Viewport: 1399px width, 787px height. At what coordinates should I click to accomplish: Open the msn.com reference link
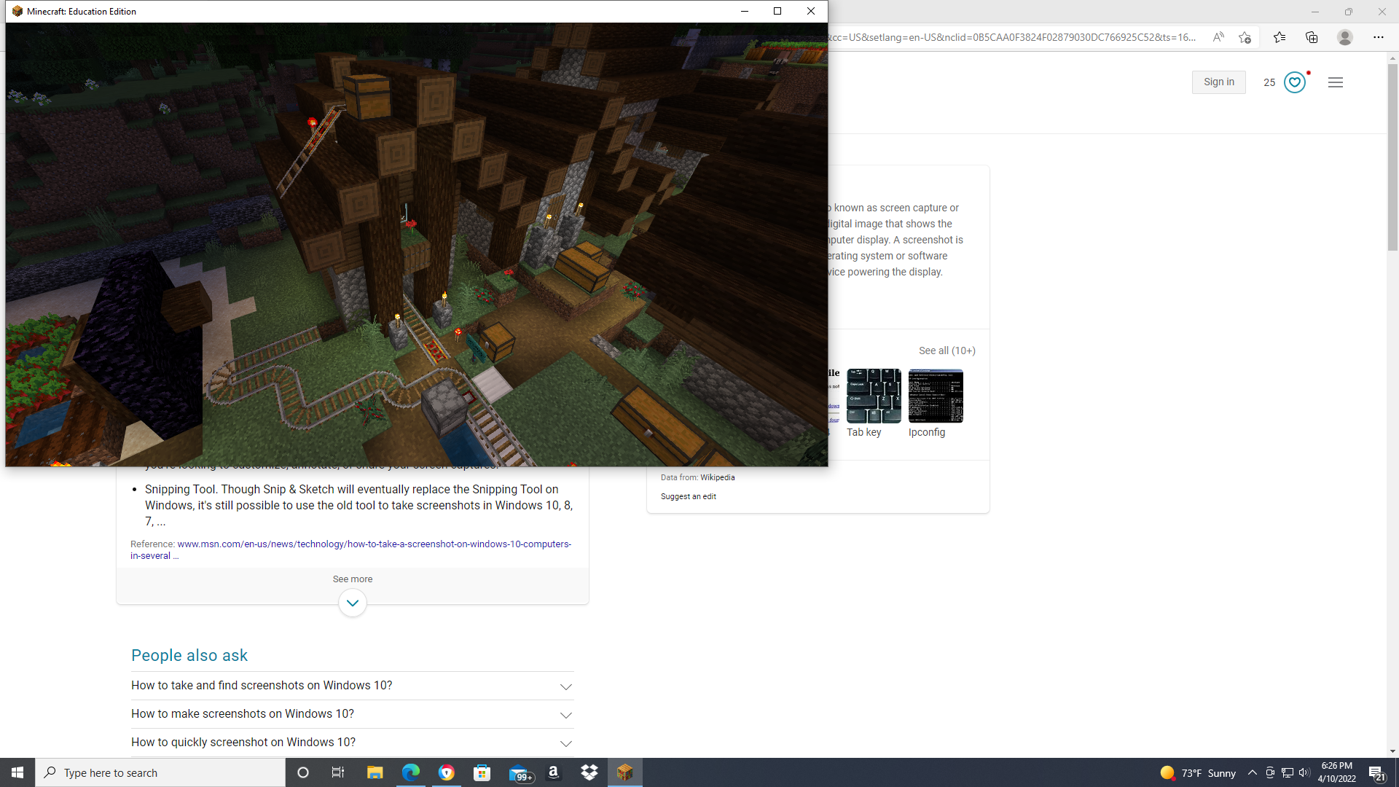350,549
